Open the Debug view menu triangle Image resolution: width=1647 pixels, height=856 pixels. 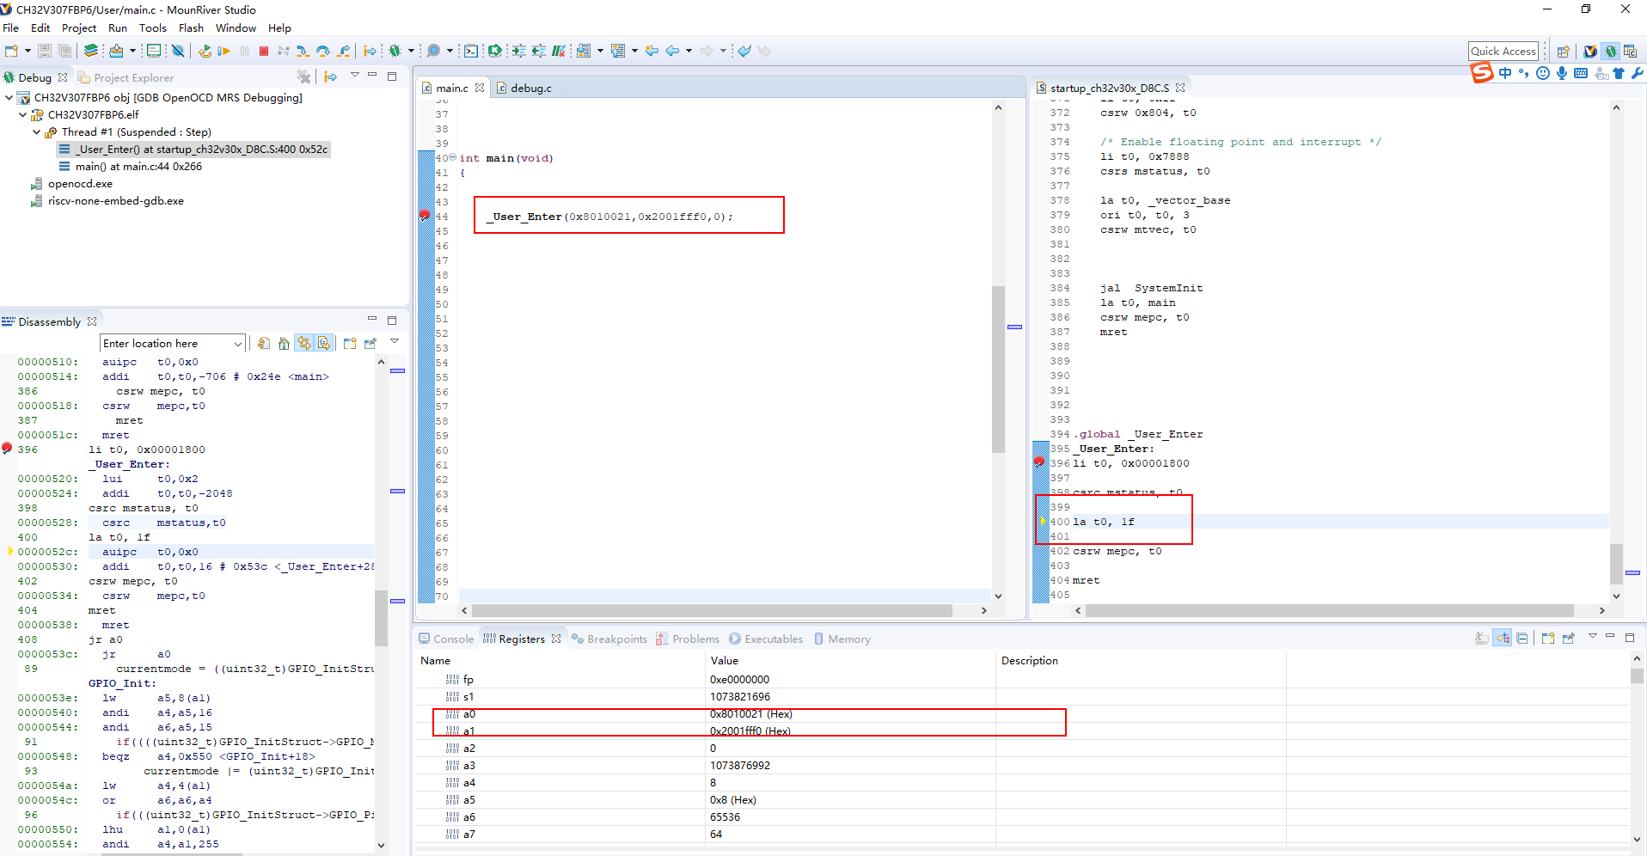click(x=354, y=76)
